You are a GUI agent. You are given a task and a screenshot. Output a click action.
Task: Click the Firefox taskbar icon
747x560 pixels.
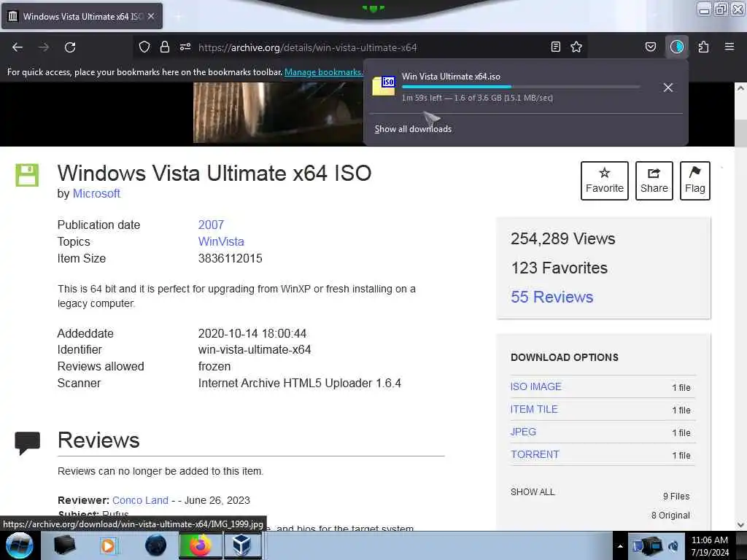click(x=201, y=545)
